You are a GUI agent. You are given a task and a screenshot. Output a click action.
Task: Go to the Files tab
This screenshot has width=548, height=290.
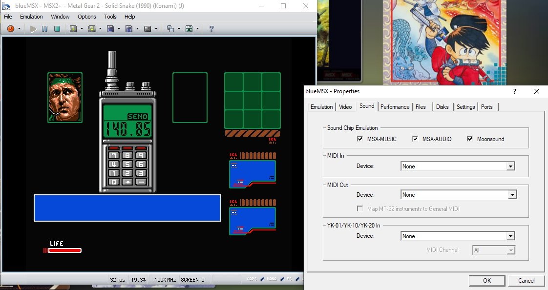click(x=421, y=107)
